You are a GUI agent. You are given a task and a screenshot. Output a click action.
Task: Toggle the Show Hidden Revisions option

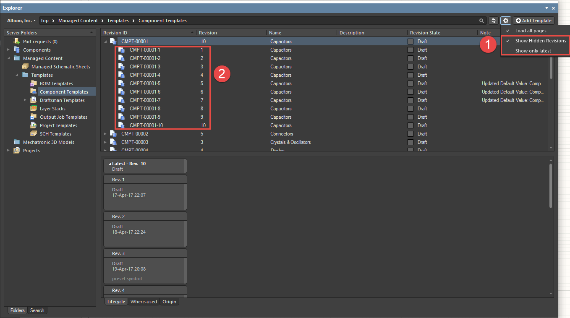point(540,41)
